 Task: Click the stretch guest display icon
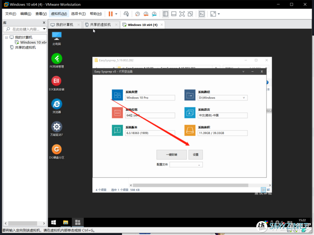click(x=213, y=14)
